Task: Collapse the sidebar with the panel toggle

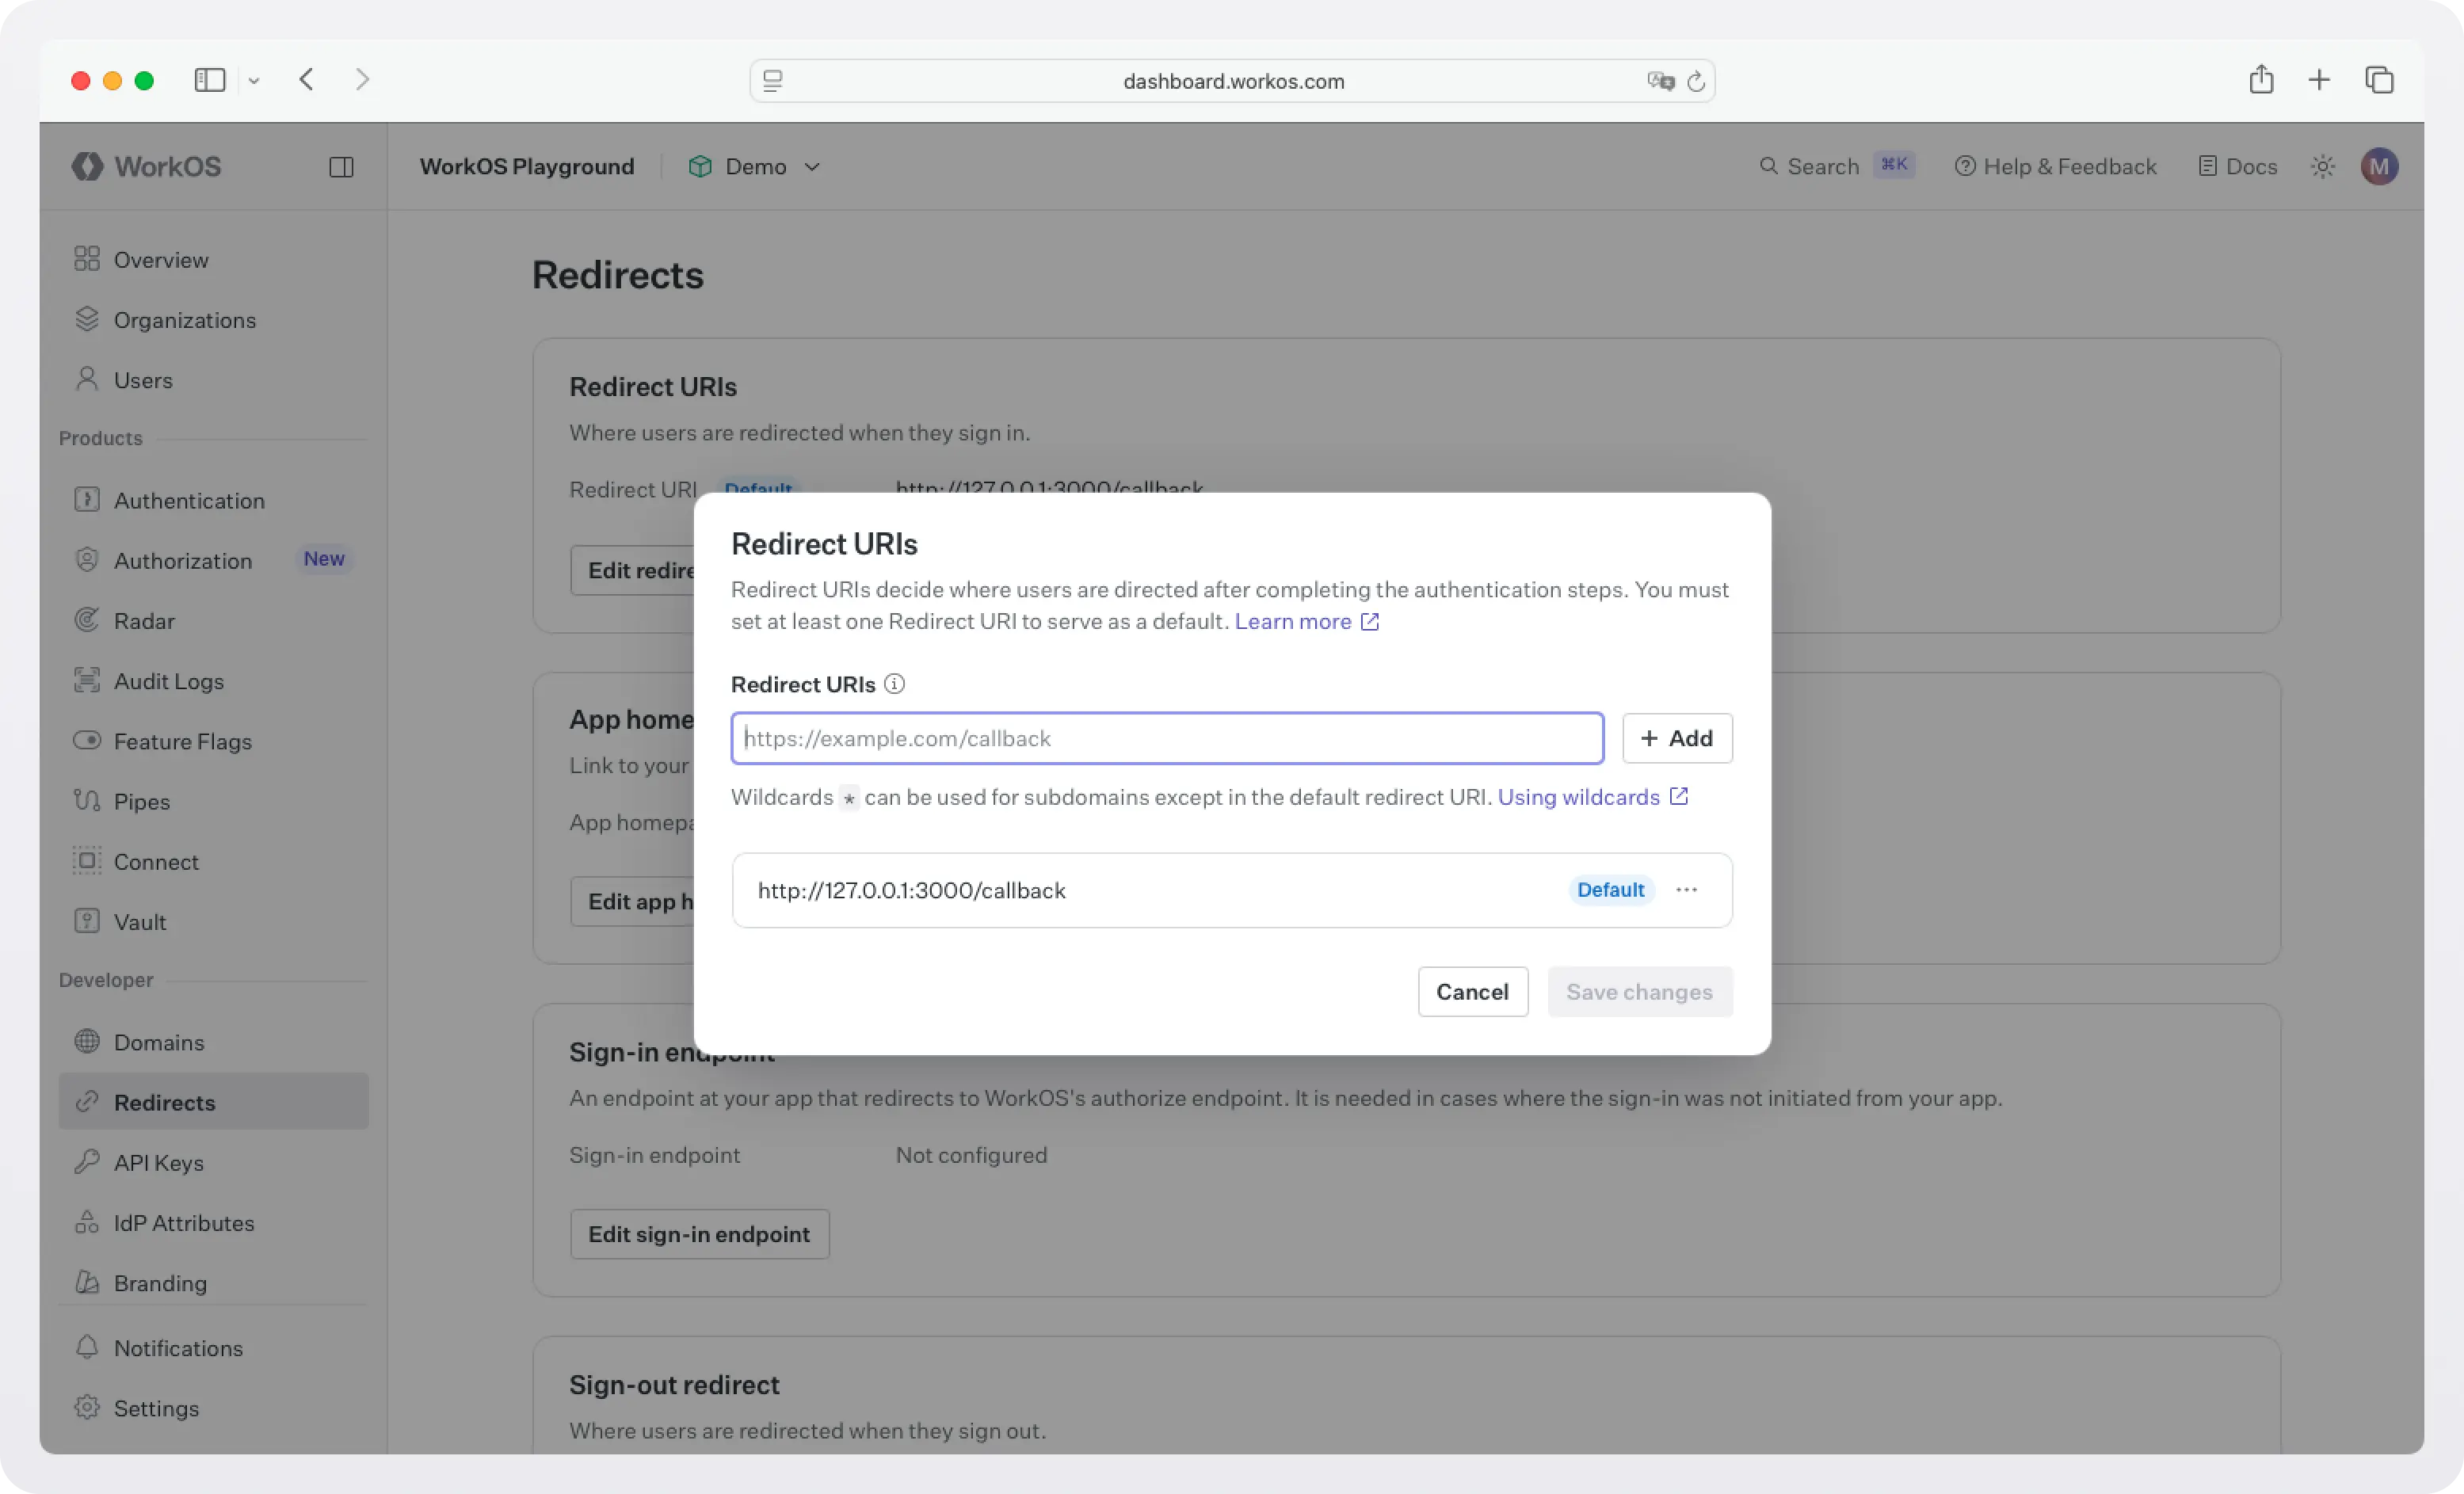Action: (x=342, y=166)
